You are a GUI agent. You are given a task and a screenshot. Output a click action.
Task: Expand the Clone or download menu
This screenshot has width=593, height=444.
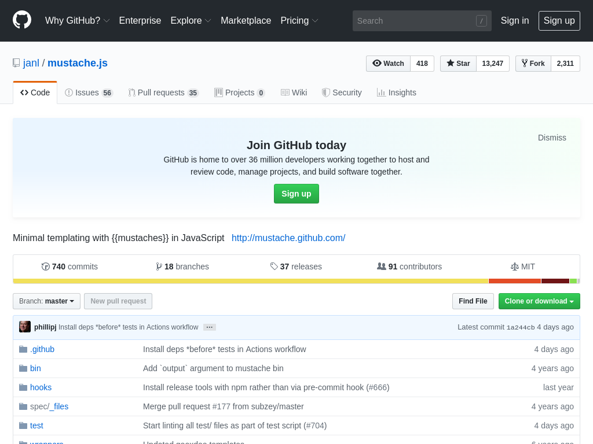click(x=539, y=301)
